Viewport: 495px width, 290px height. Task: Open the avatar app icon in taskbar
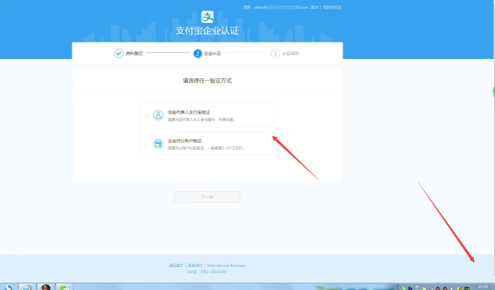46,287
